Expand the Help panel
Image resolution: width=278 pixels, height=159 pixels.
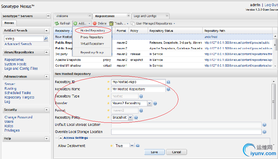[x=46, y=138]
